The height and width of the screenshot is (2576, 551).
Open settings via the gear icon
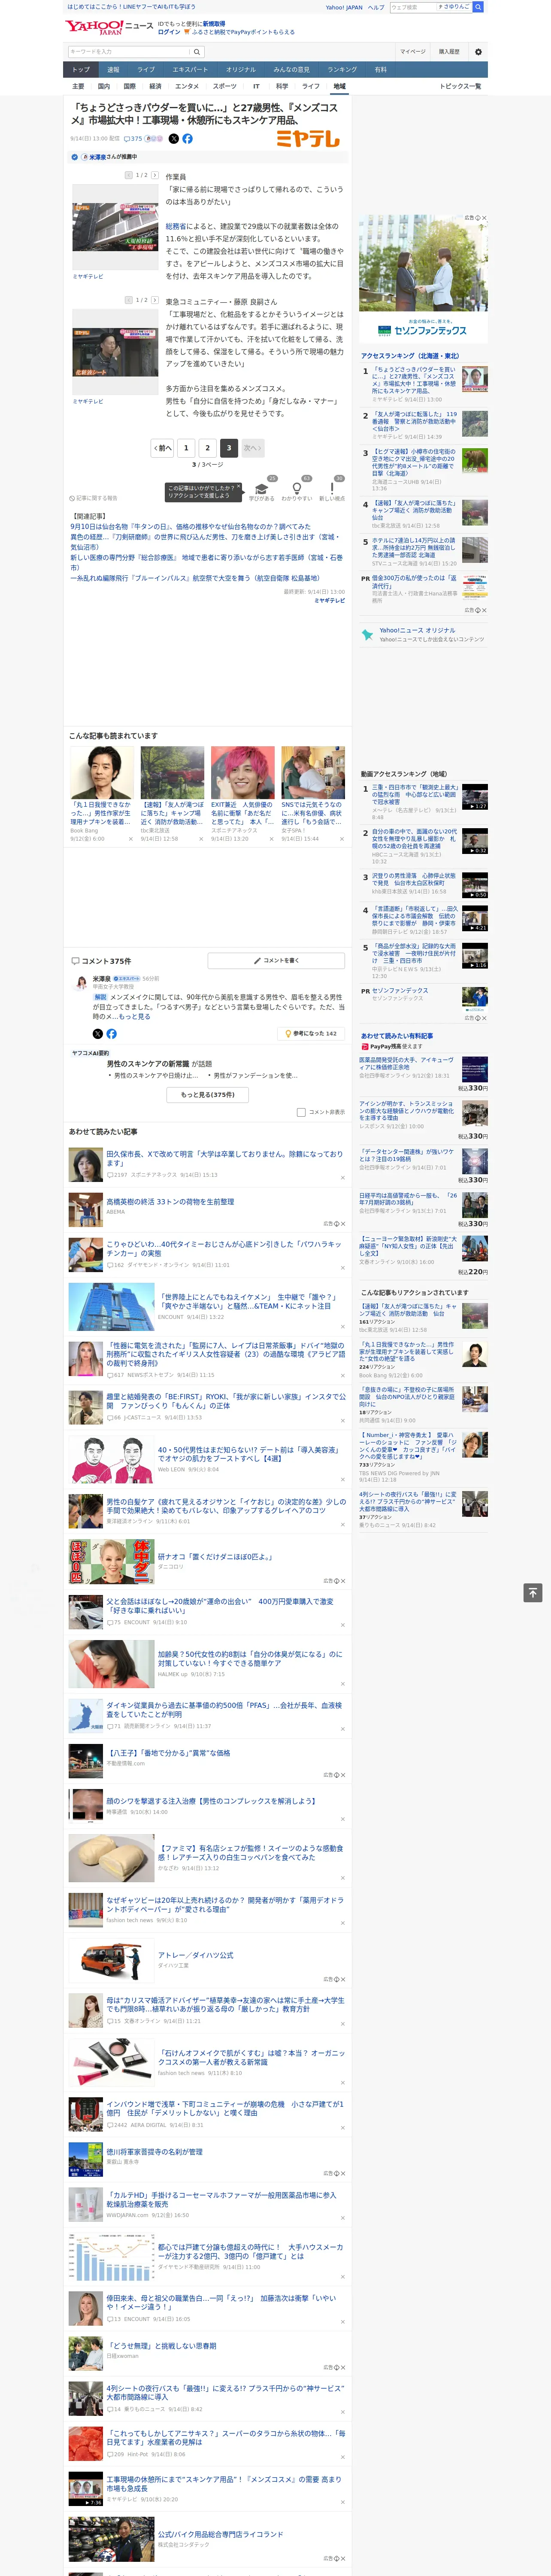(478, 52)
